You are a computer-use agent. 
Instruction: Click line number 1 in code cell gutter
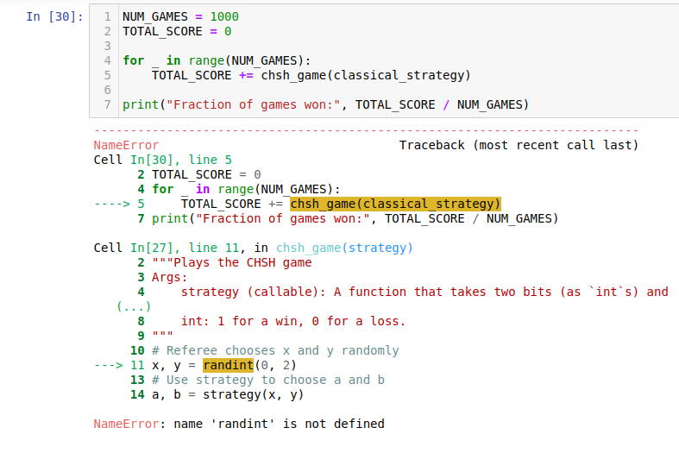click(107, 16)
